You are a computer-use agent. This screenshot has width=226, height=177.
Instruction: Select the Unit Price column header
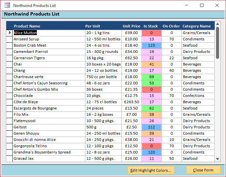[x=131, y=26]
